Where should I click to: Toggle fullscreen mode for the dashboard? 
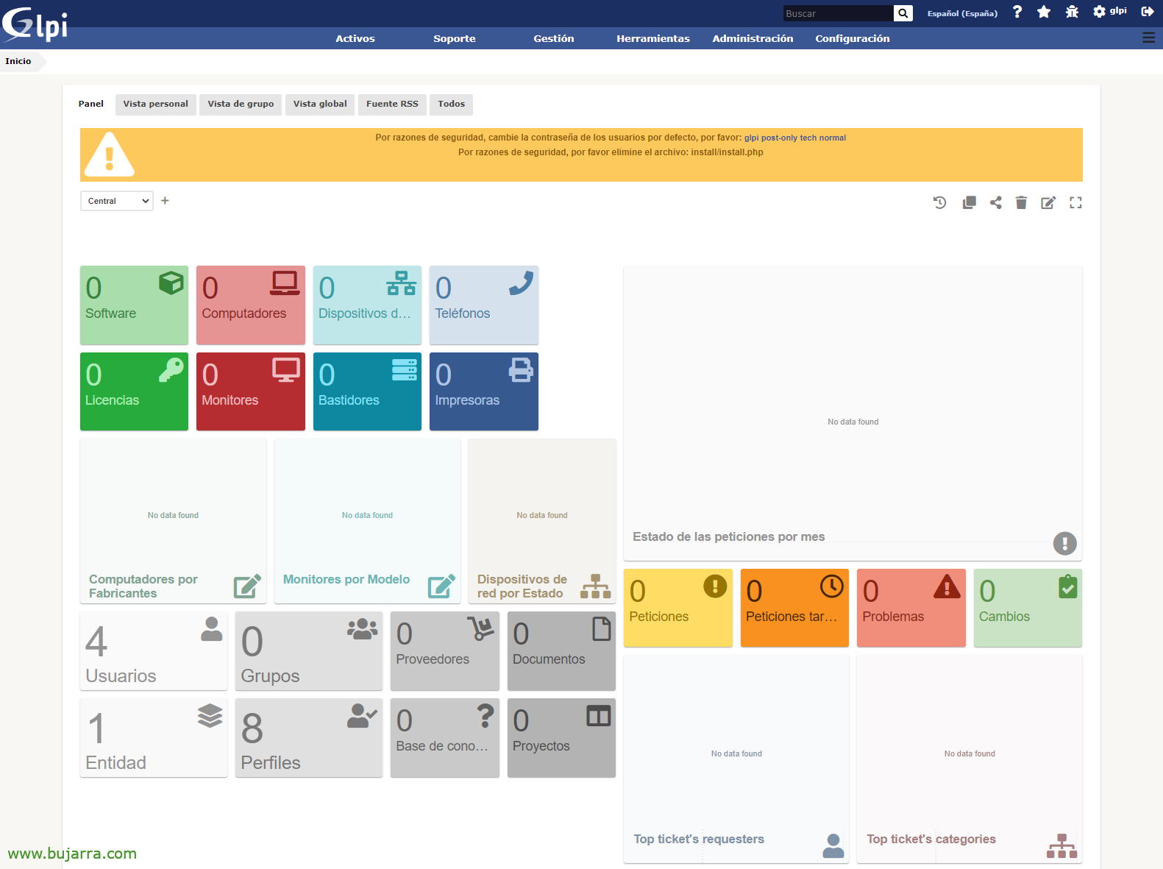pos(1075,202)
